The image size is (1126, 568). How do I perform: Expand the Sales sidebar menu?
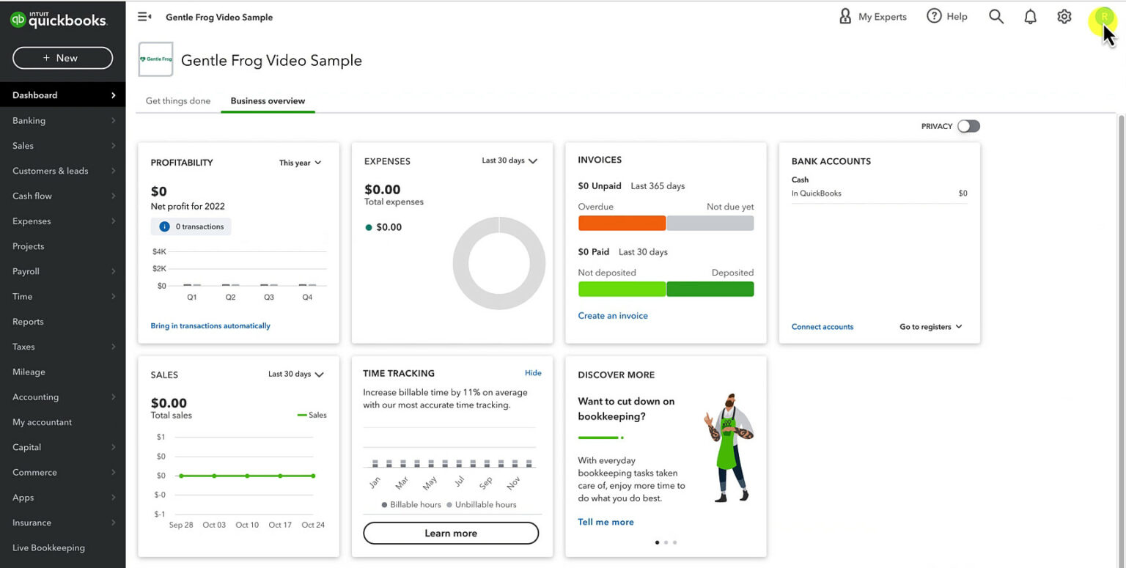[63, 145]
